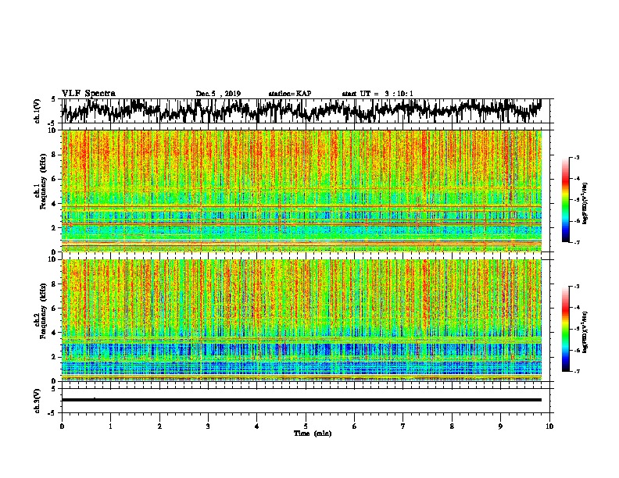This screenshot has height=478, width=619.
Task: Click the log(PSD) unit label beside ch.1 color bar
Action: (x=585, y=204)
